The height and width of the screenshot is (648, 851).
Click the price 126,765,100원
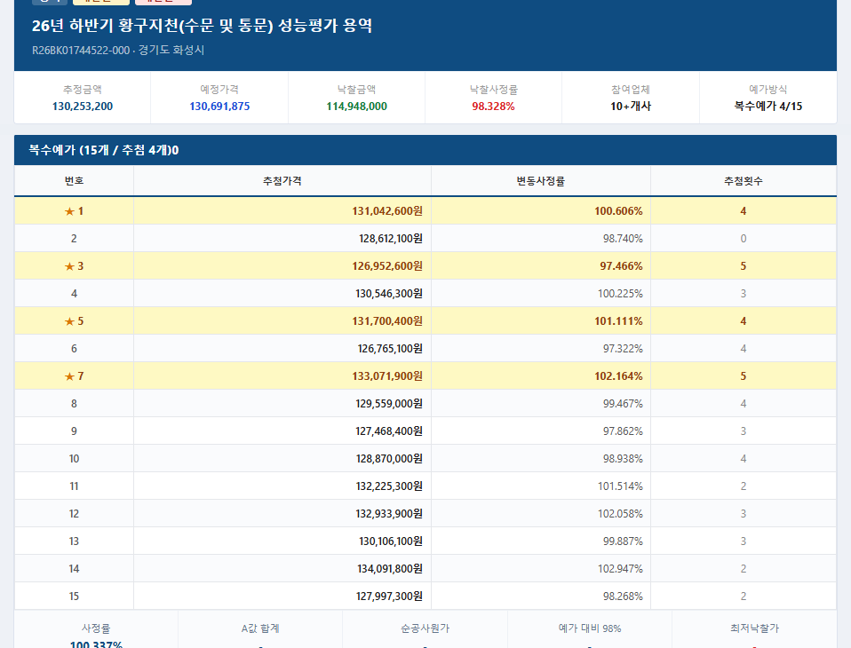(390, 349)
